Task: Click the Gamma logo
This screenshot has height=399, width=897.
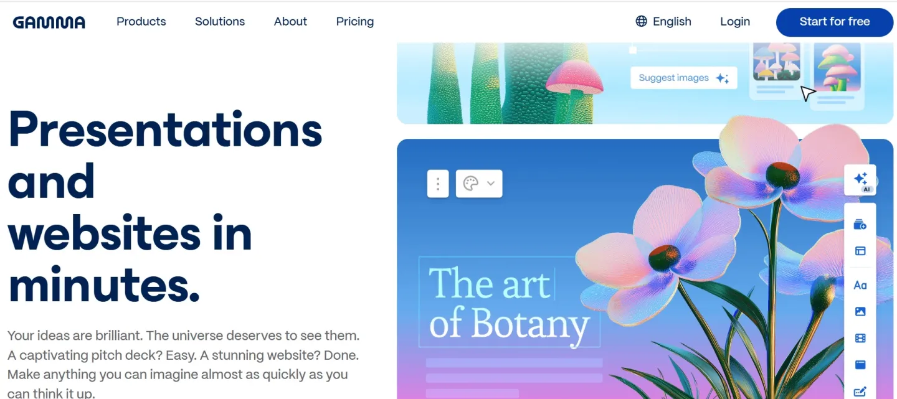Action: point(49,22)
